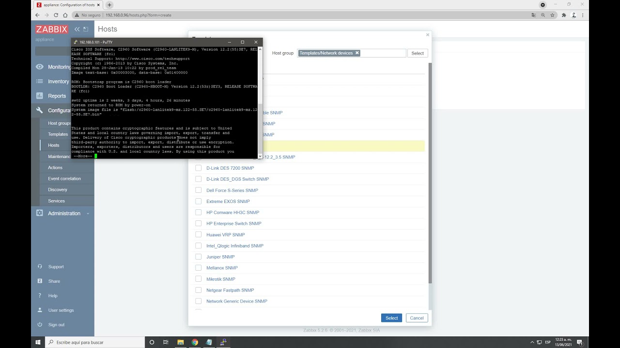
Task: Click the Templates dialog vertical scrollbar
Action: (429, 173)
